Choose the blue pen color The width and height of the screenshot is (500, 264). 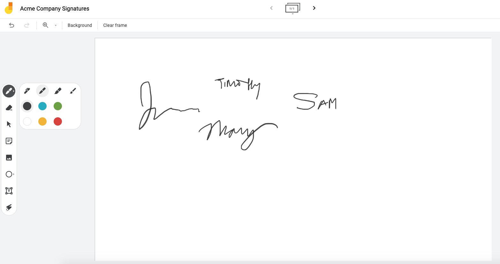(42, 106)
